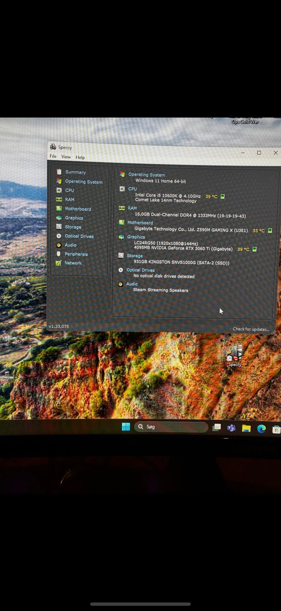Click the Søg taskbar search field
281x611 pixels.
171,427
